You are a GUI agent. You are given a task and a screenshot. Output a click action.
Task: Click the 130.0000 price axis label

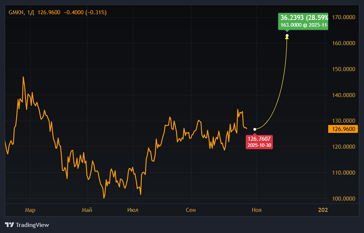(x=344, y=120)
